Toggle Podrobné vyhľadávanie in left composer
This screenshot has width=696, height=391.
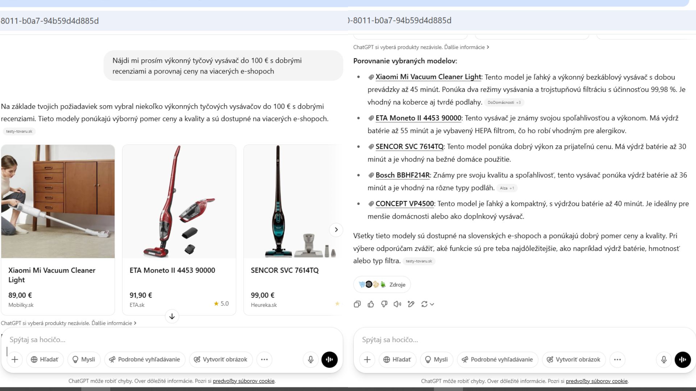pyautogui.click(x=145, y=360)
